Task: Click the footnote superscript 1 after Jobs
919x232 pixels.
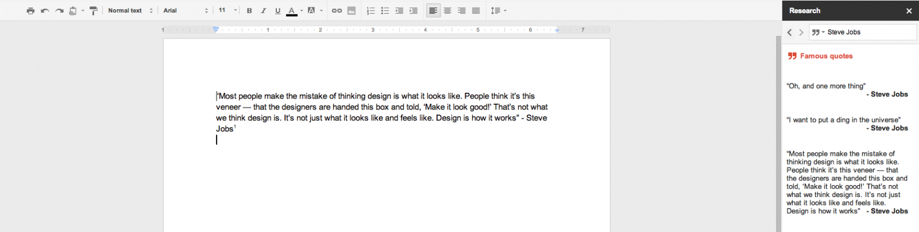Action: pos(235,127)
